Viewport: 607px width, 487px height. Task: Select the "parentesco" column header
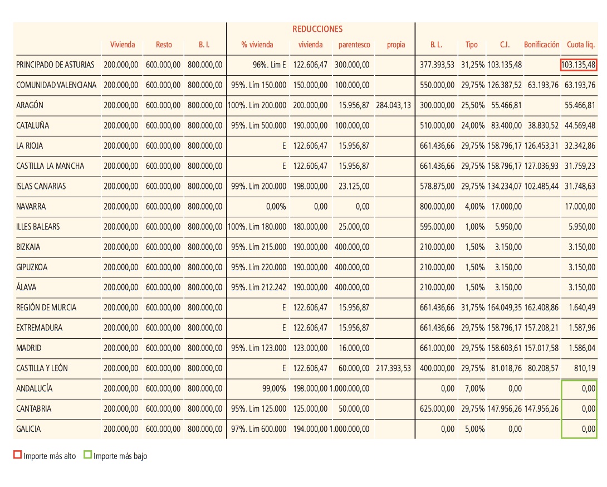point(354,45)
